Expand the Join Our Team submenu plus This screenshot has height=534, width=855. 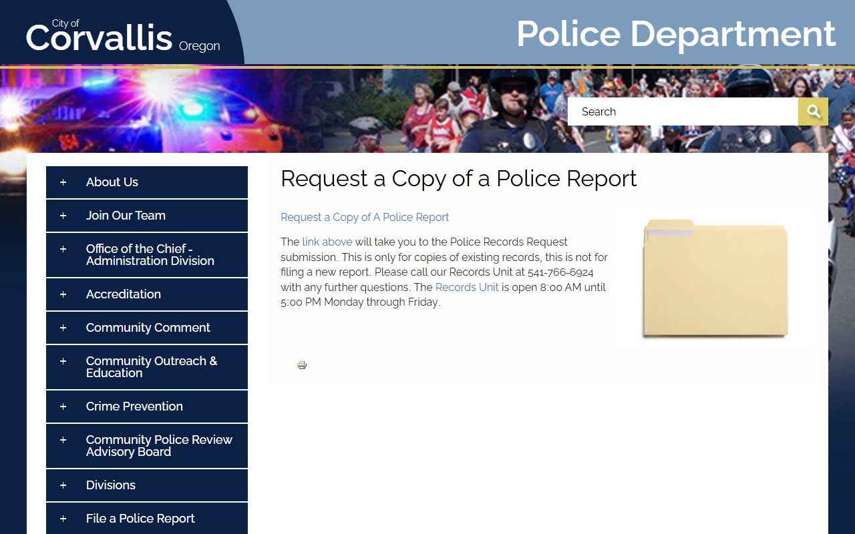point(63,216)
